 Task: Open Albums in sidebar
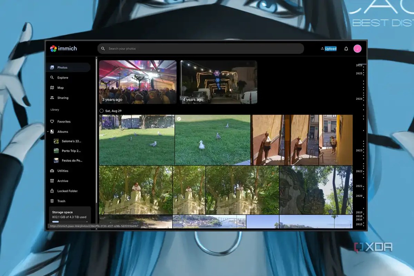70,131
